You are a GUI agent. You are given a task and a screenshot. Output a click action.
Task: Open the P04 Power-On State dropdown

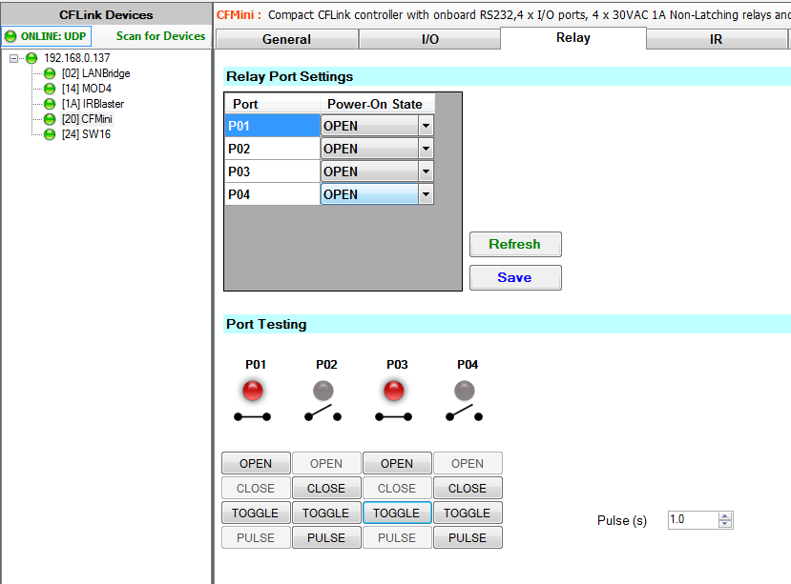click(426, 194)
